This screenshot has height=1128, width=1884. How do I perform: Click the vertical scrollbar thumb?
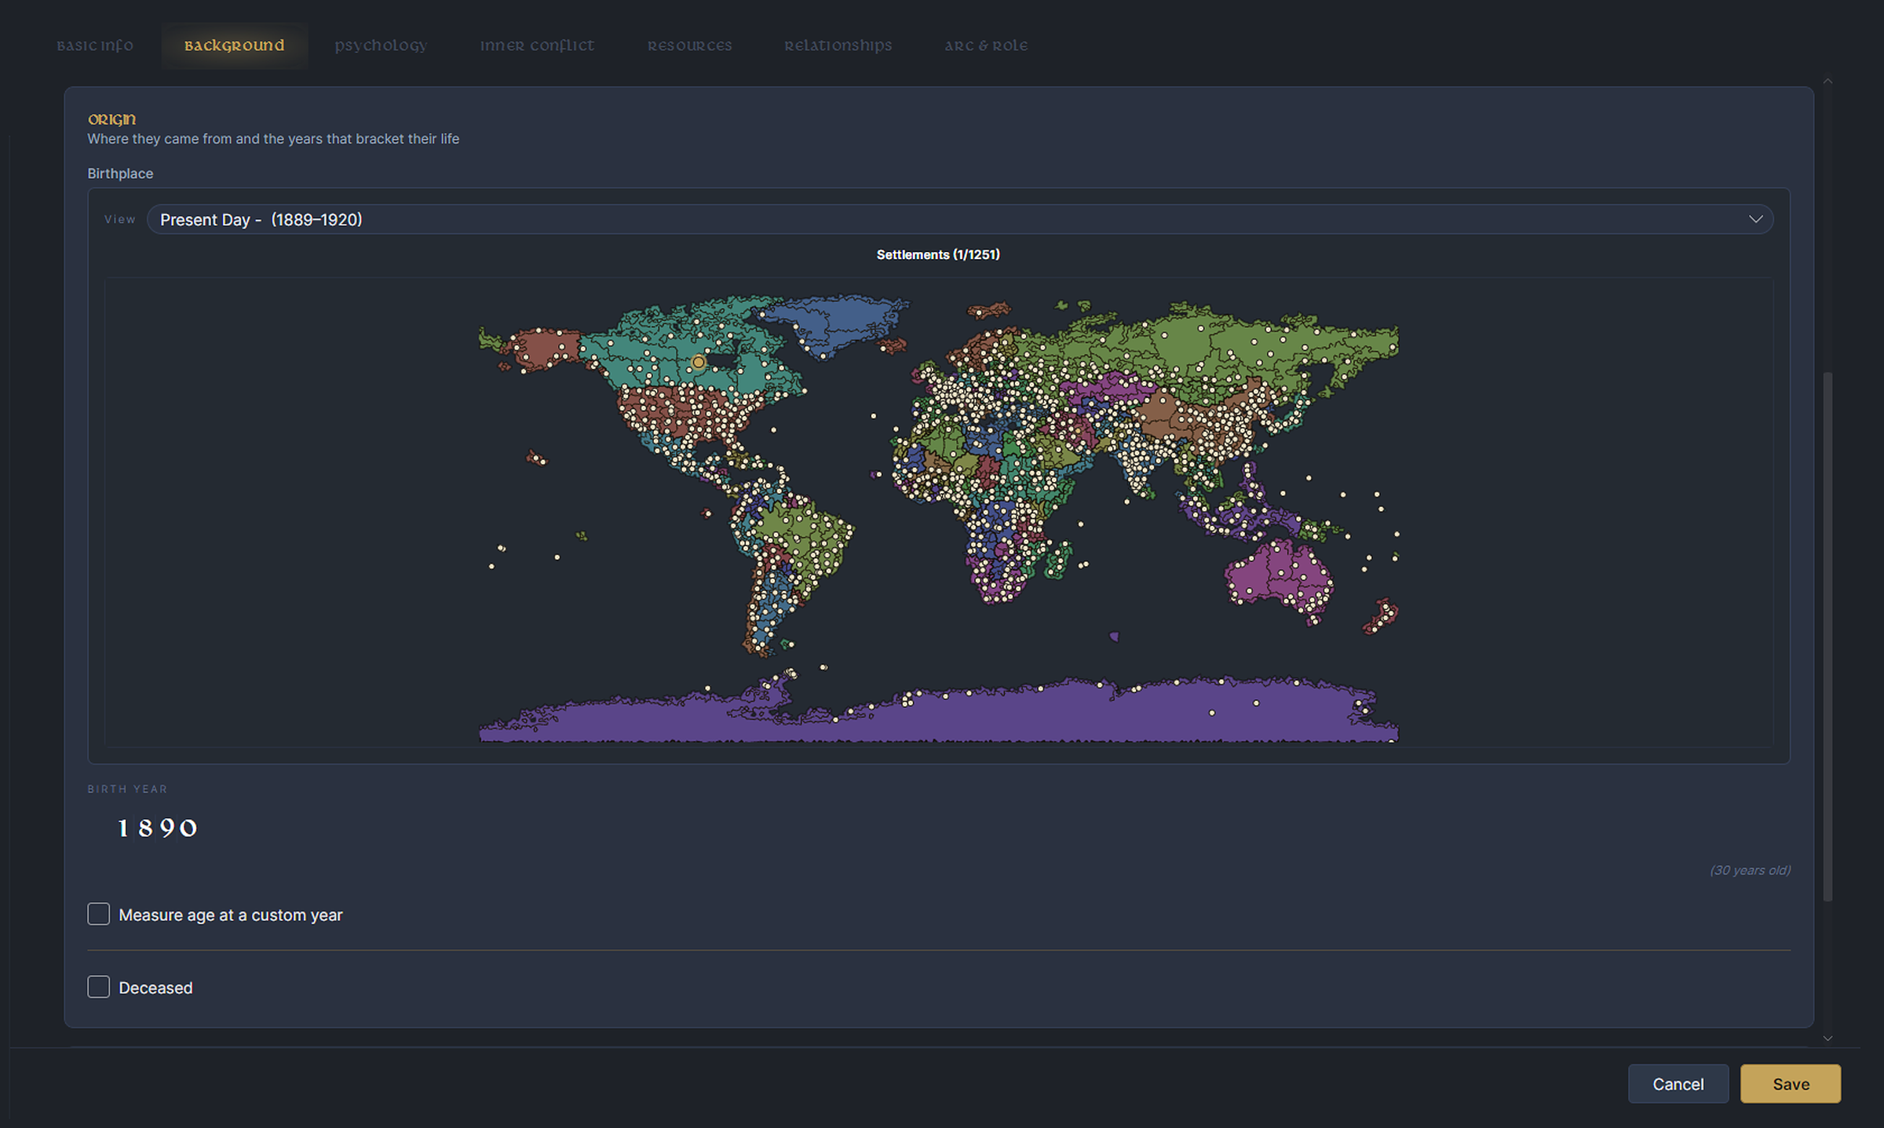coord(1827,636)
